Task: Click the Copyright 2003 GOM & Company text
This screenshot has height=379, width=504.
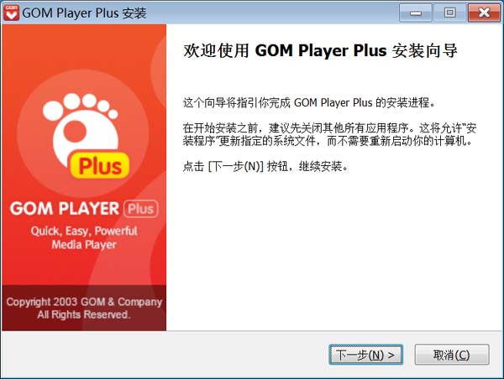Action: click(84, 302)
